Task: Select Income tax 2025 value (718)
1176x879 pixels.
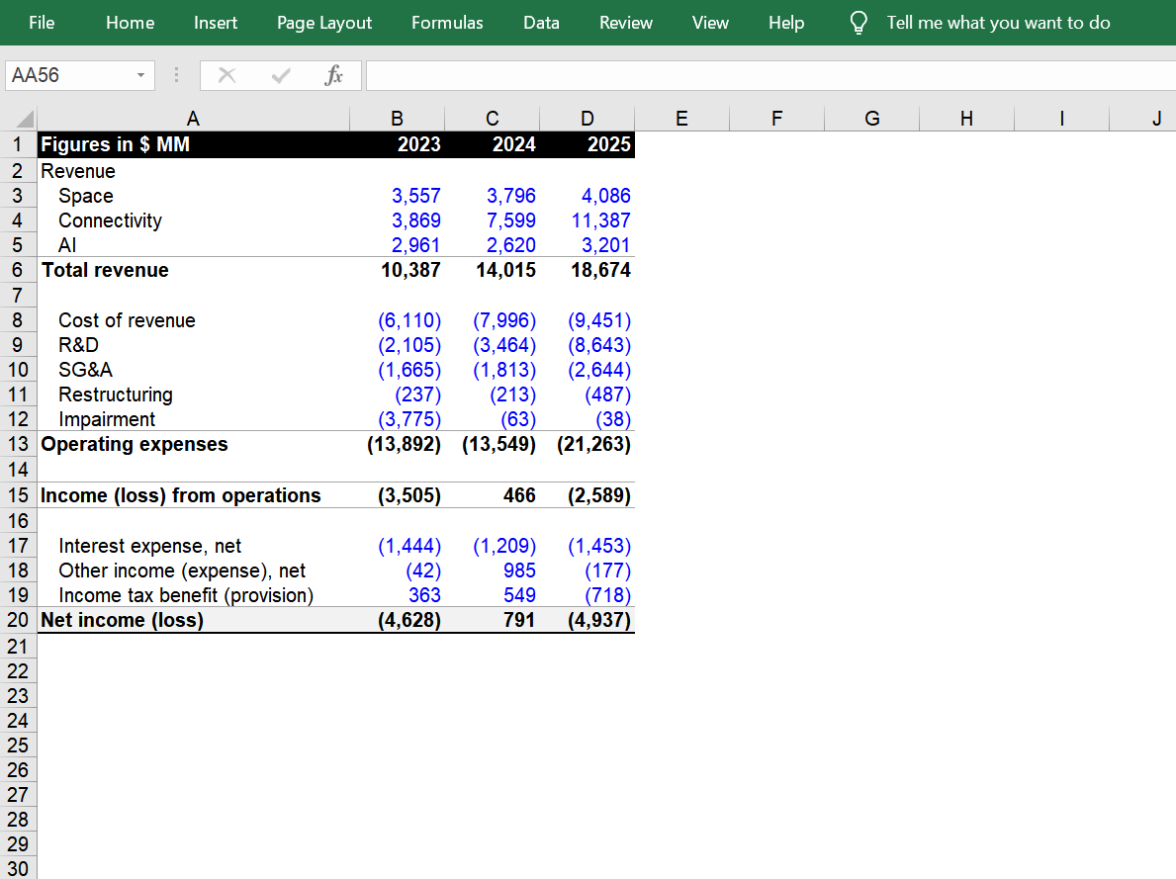Action: point(588,595)
